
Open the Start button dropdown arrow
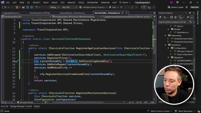coord(118,7)
